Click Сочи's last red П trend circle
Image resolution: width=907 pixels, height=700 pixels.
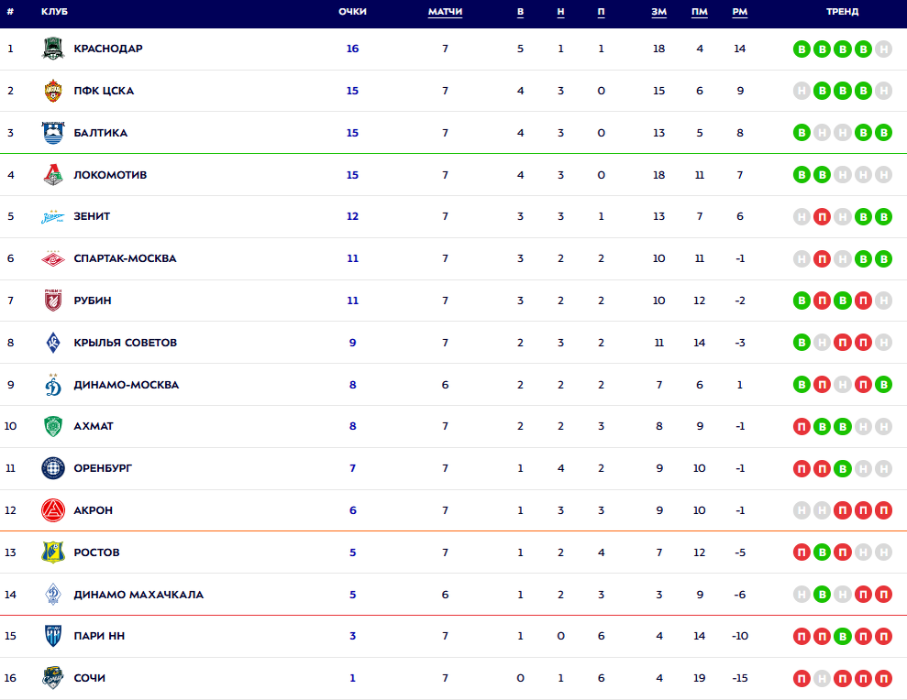coord(883,678)
